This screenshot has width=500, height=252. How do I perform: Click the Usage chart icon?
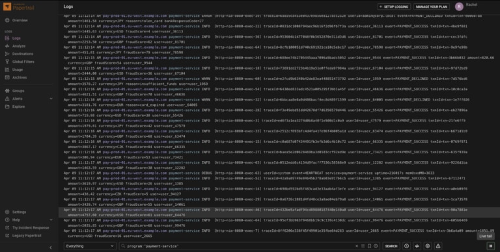pos(7,69)
